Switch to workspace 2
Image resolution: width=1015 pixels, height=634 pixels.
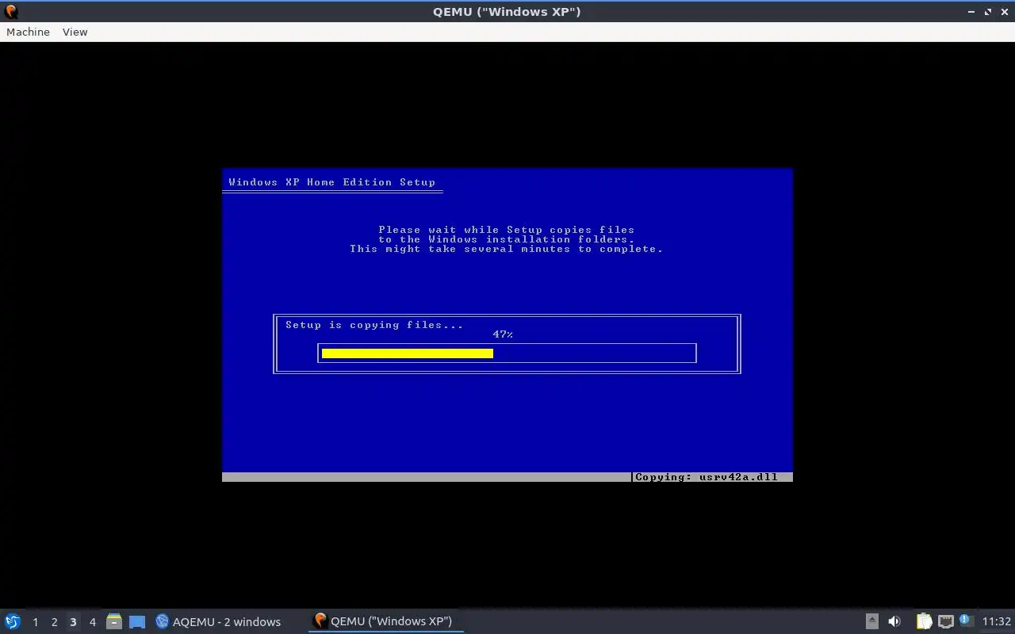point(54,621)
